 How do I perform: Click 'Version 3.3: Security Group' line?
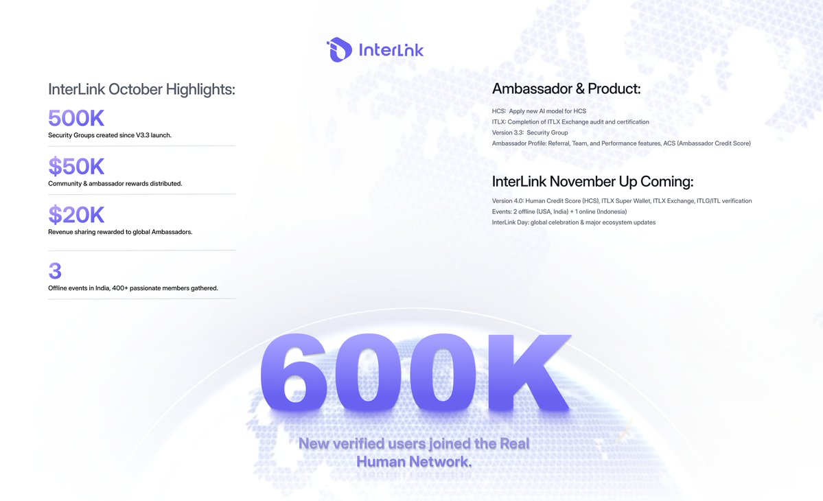530,132
